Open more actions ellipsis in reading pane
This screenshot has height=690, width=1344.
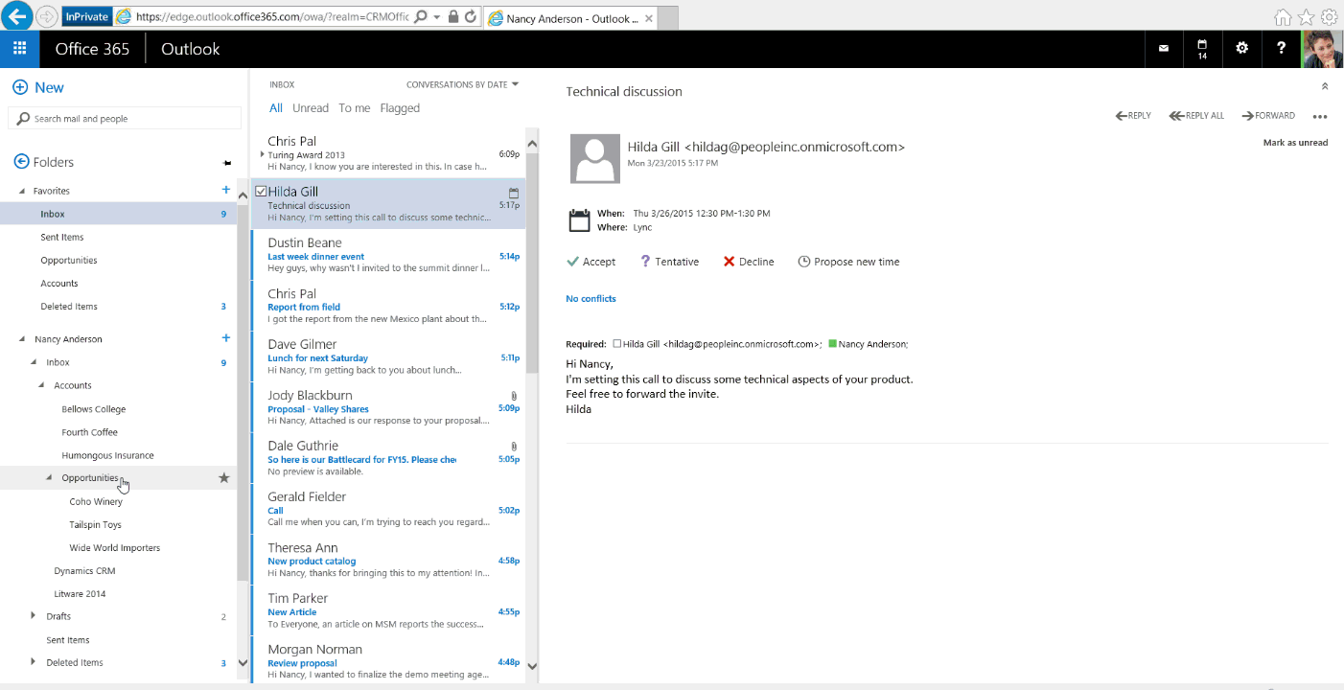point(1320,117)
